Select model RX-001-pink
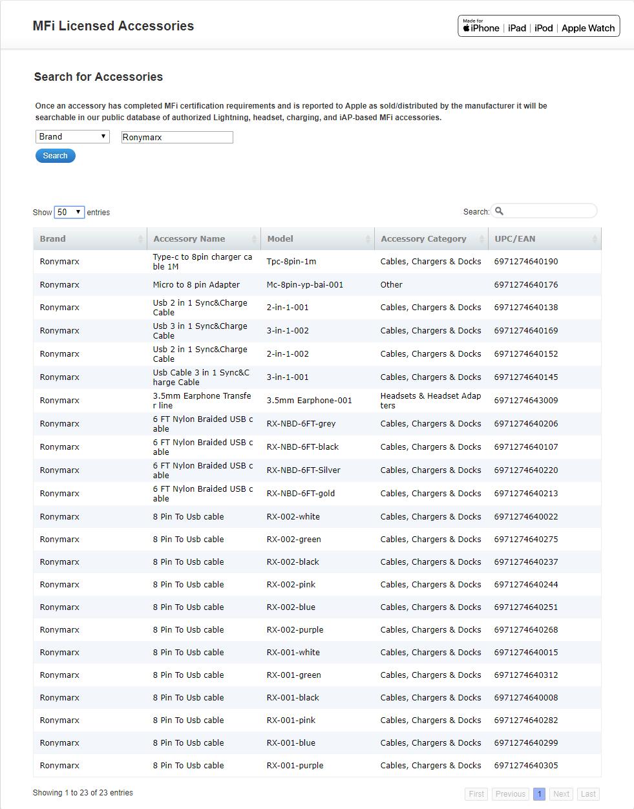This screenshot has height=809, width=634. click(291, 720)
